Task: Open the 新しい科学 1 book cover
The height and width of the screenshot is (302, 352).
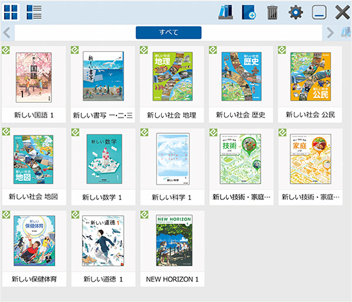Action: pyautogui.click(x=173, y=159)
